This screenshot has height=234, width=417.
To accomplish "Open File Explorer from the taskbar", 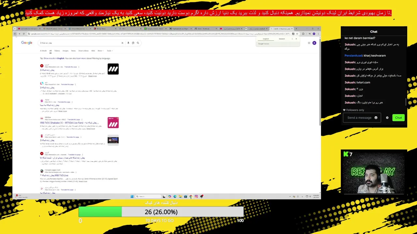I will coord(180,196).
